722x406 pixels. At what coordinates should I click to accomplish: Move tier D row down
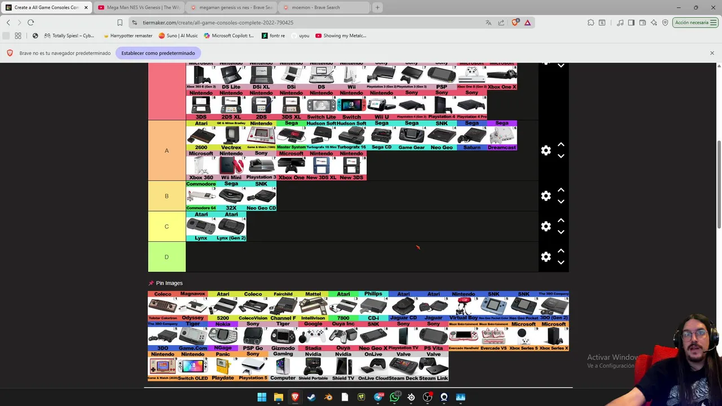tap(561, 262)
